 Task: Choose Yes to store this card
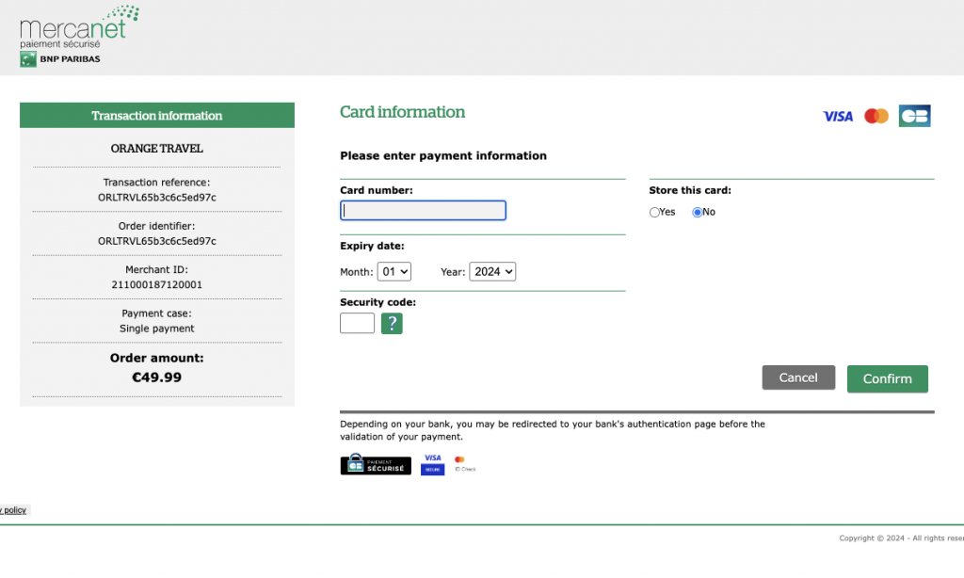click(655, 213)
